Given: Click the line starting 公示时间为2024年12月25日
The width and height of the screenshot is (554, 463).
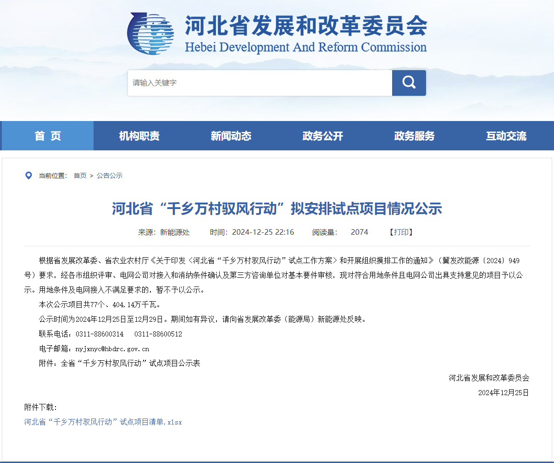Looking at the screenshot, I should (x=204, y=319).
